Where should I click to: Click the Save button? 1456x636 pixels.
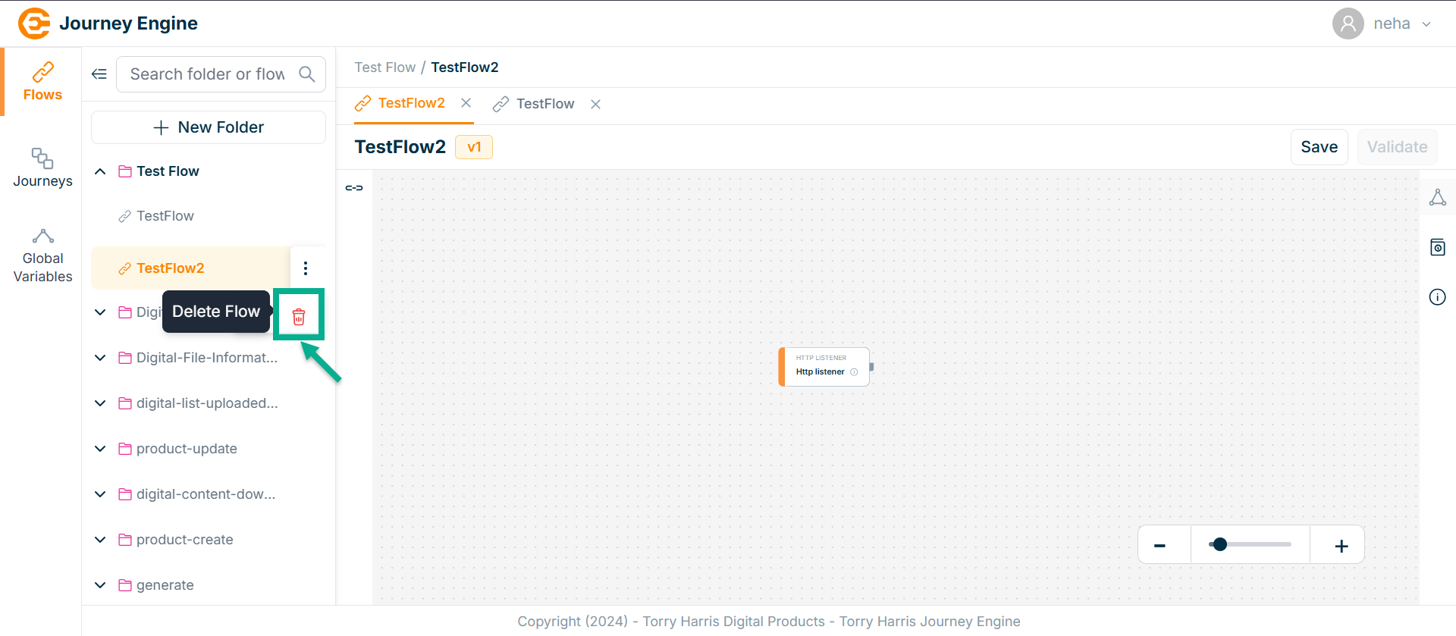coord(1319,147)
